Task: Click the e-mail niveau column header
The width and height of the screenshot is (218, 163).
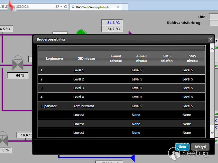Action: coord(141,58)
